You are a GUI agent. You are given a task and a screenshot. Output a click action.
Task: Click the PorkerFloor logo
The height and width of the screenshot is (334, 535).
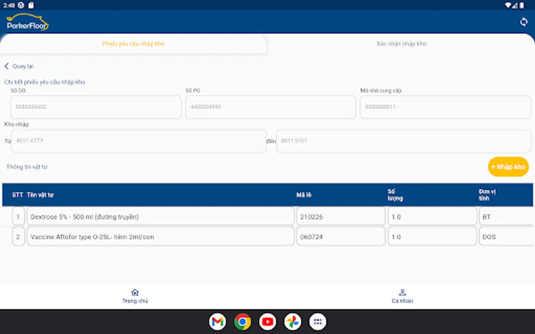27,22
